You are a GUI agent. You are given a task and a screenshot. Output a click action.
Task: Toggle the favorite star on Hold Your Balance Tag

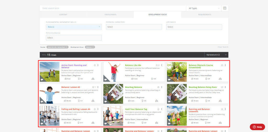[158, 109]
